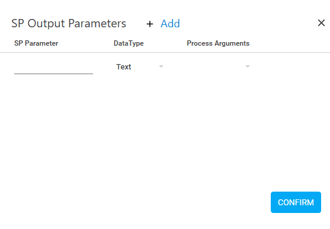Click the DataType column header
This screenshot has width=330, height=229.
[x=129, y=43]
